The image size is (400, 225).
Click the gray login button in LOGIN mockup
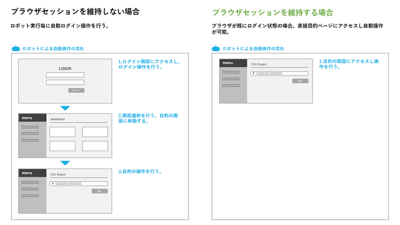[x=76, y=90]
